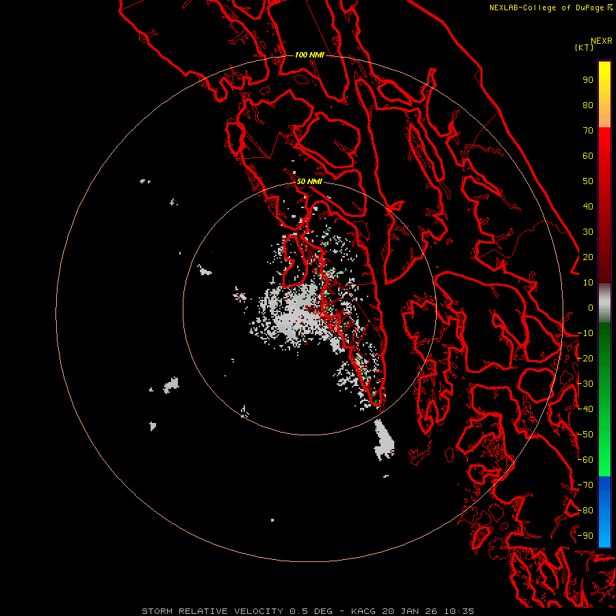Pick the yellow-orange segment of color bar
The height and width of the screenshot is (616, 616).
click(604, 94)
